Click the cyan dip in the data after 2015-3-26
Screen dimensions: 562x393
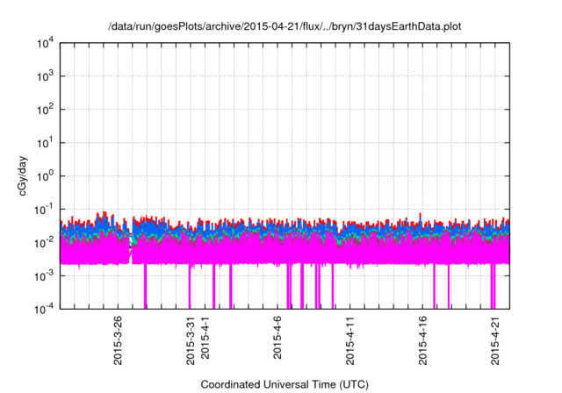pyautogui.click(x=132, y=243)
